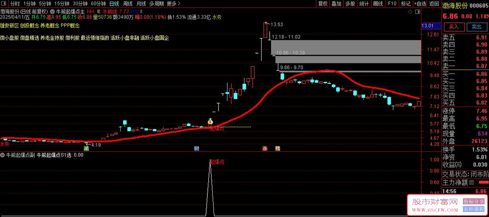Switch to 月线 monthly chart
Image resolution: width=489 pixels, height=217 pixels.
pyautogui.click(x=141, y=3)
